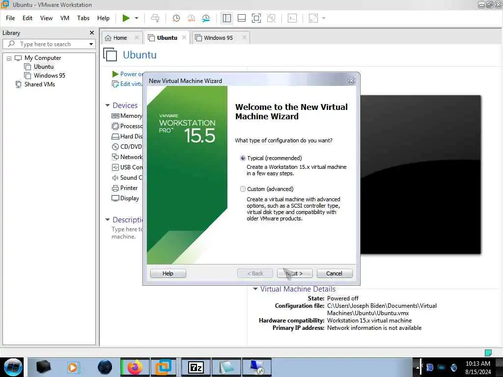Click the VMware Workstation taskbar icon
Viewport: 503px width, 377px height.
[163, 367]
